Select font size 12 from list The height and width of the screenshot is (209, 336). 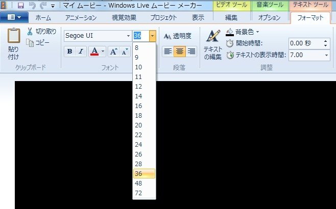144,87
